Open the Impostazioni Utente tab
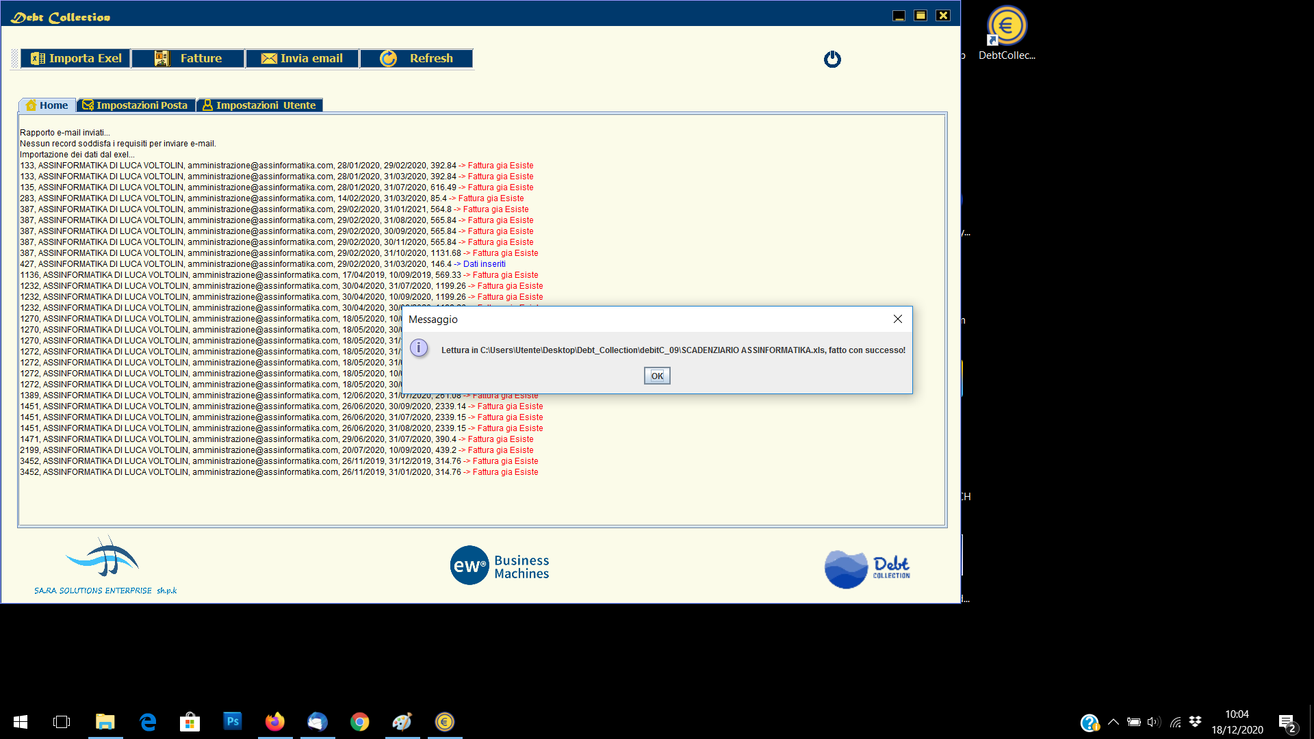 259,105
